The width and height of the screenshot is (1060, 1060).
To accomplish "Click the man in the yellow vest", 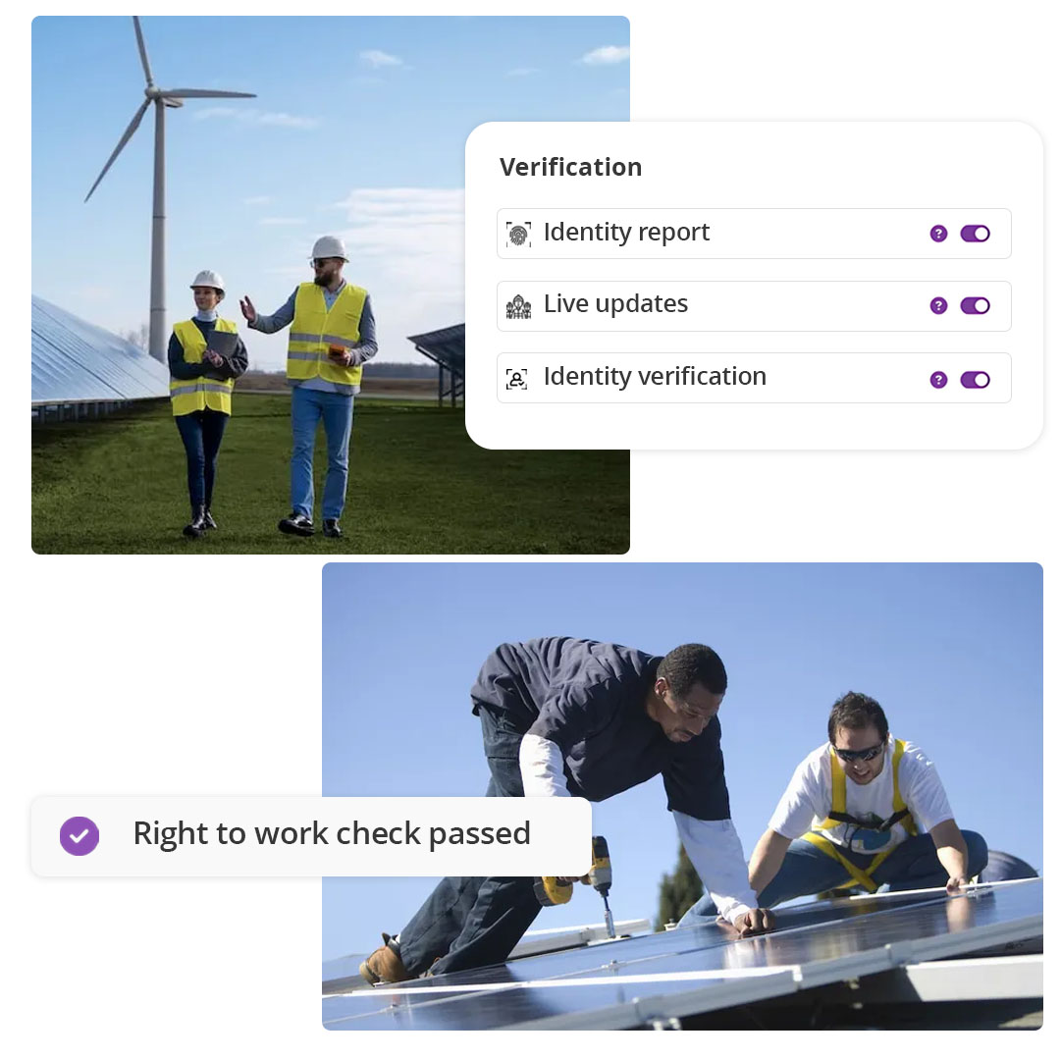I will (318, 386).
